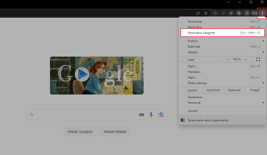
Task: Open Nové okno inkognito
Action: (222, 33)
